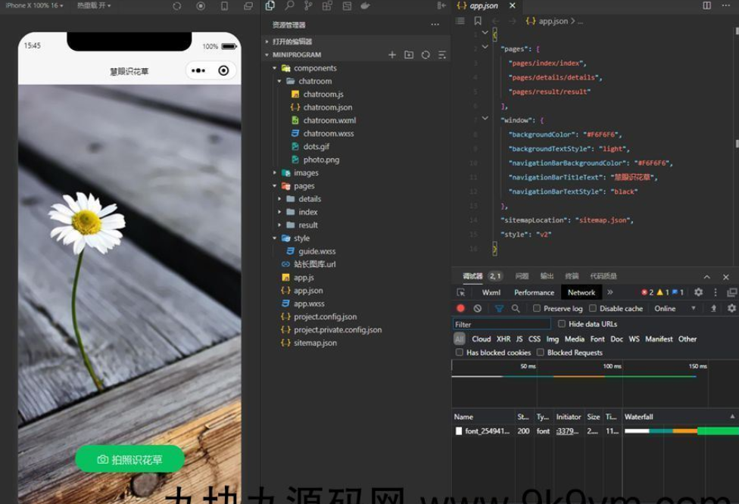This screenshot has height=504, width=739.
Task: Click the lines-list icon left of bookmark
Action: 460,21
